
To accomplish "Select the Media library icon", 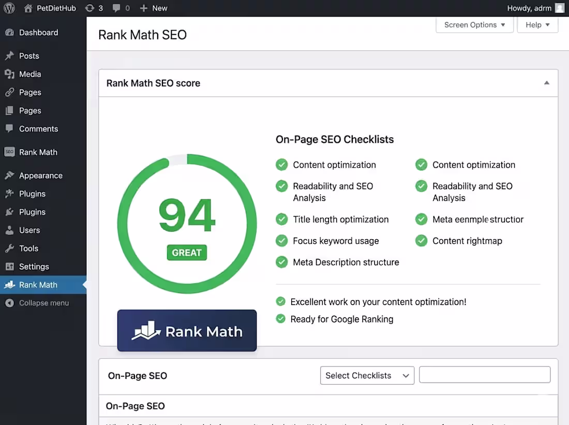I will pyautogui.click(x=10, y=74).
